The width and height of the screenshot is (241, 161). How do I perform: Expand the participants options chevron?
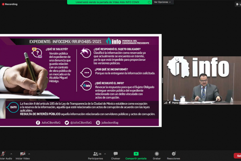105,154
